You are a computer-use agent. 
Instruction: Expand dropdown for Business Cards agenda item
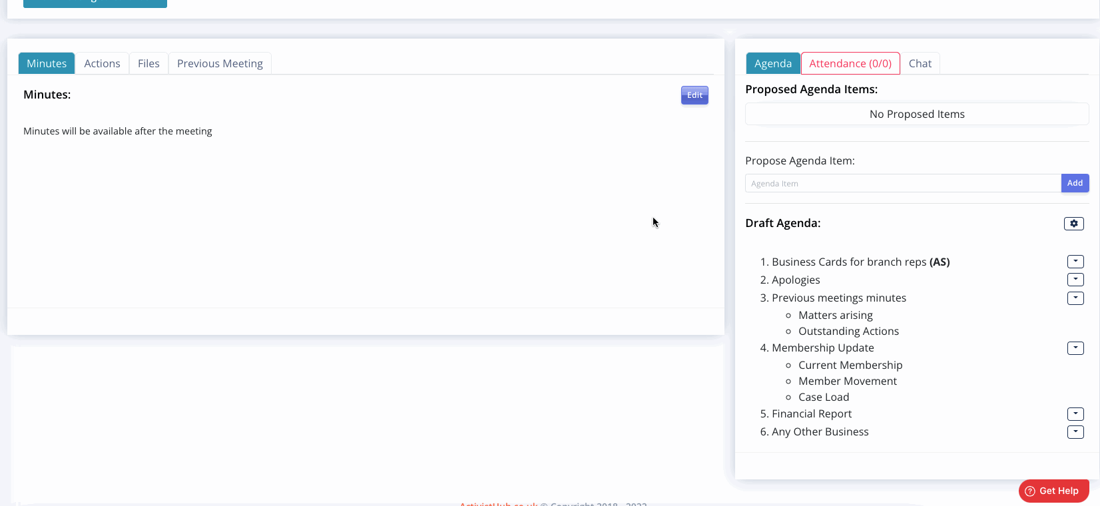click(x=1075, y=262)
